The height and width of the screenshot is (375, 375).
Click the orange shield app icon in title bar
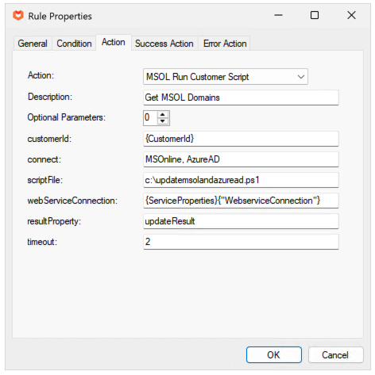click(18, 16)
